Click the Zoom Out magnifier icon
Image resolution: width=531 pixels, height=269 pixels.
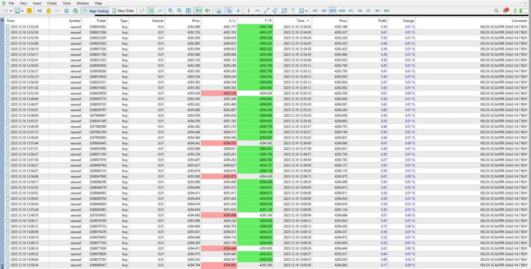tap(179, 11)
